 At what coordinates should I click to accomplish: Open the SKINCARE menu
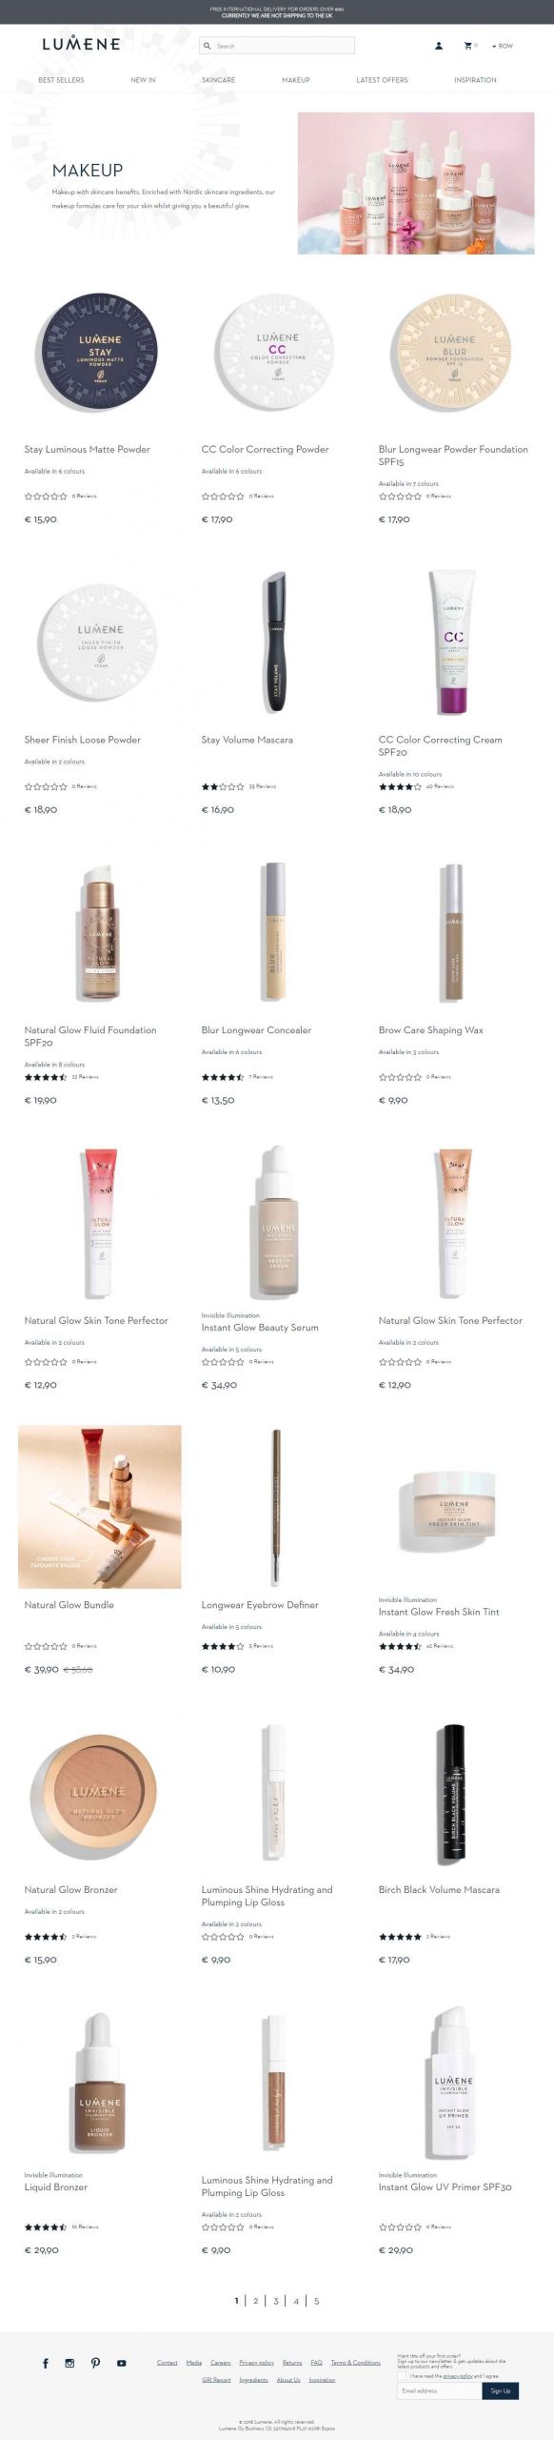(x=218, y=80)
